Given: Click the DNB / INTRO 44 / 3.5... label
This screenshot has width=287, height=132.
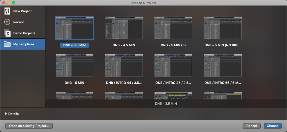Looking at the screenshot, I should tap(124, 83).
